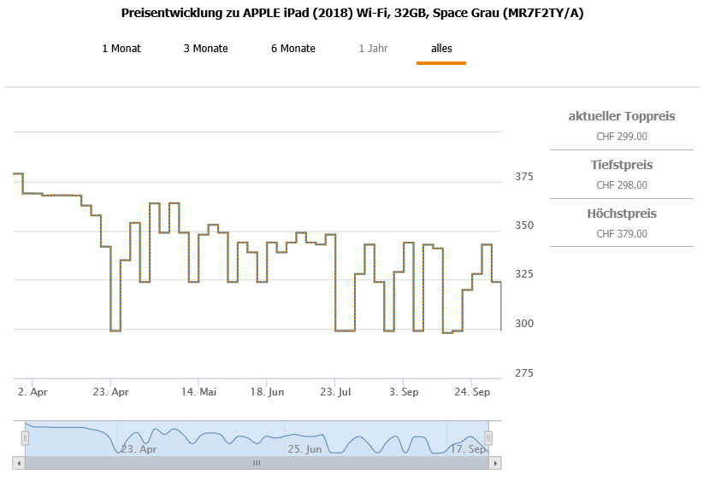Click the navigator scrollbar grip in center
This screenshot has width=703, height=480.
[x=256, y=463]
